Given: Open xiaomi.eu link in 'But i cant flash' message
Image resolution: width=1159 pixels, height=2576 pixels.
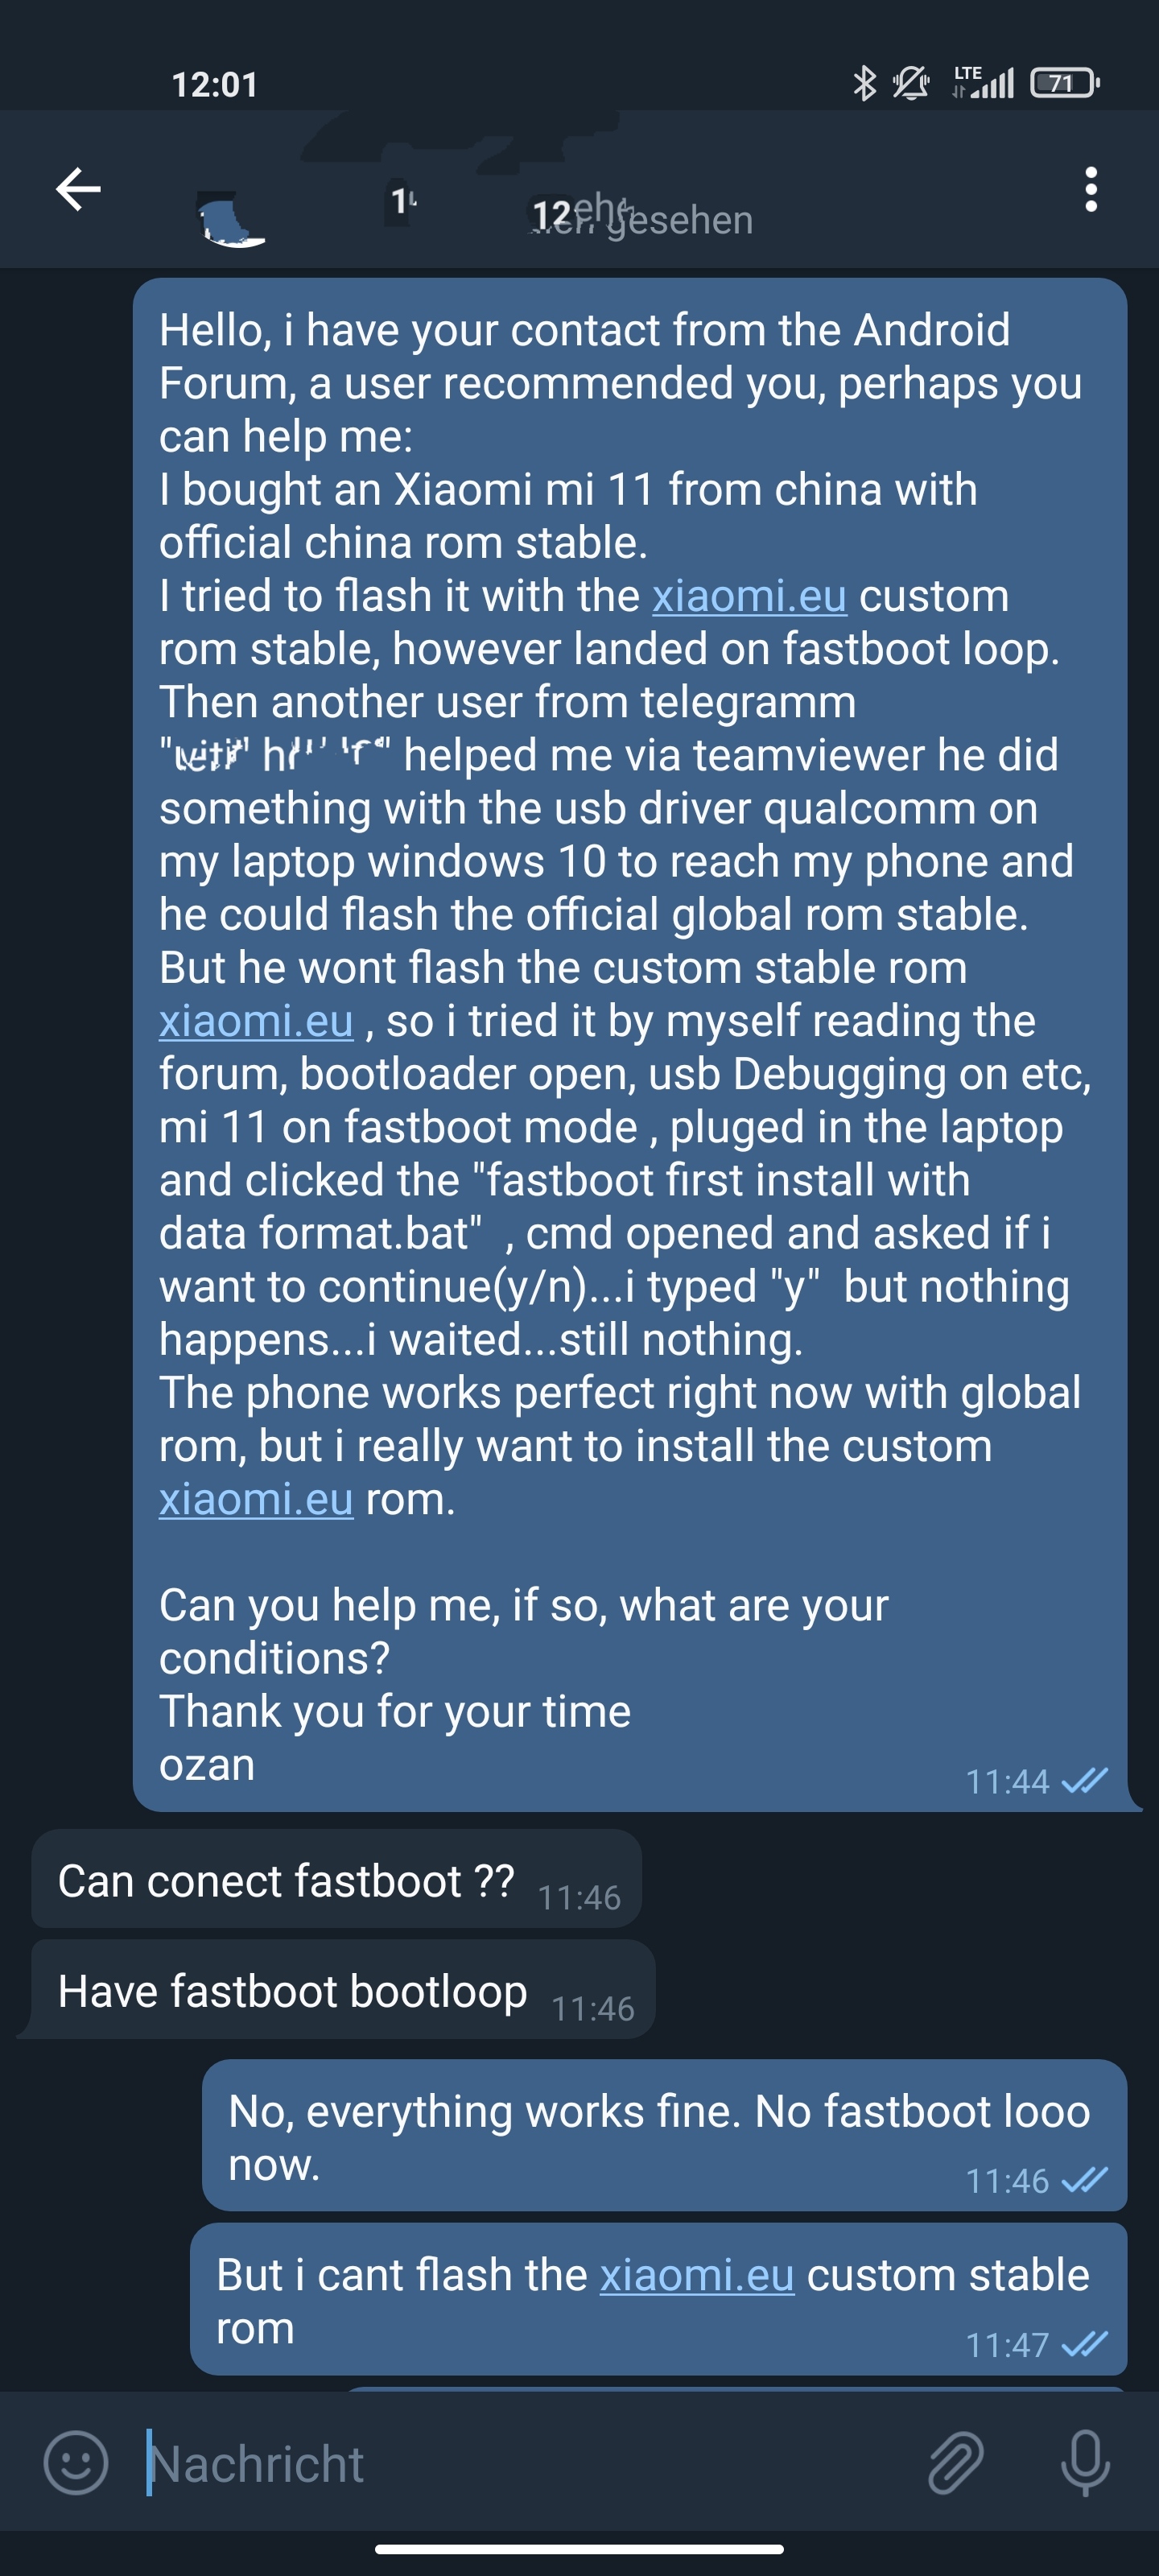Looking at the screenshot, I should (x=697, y=2275).
